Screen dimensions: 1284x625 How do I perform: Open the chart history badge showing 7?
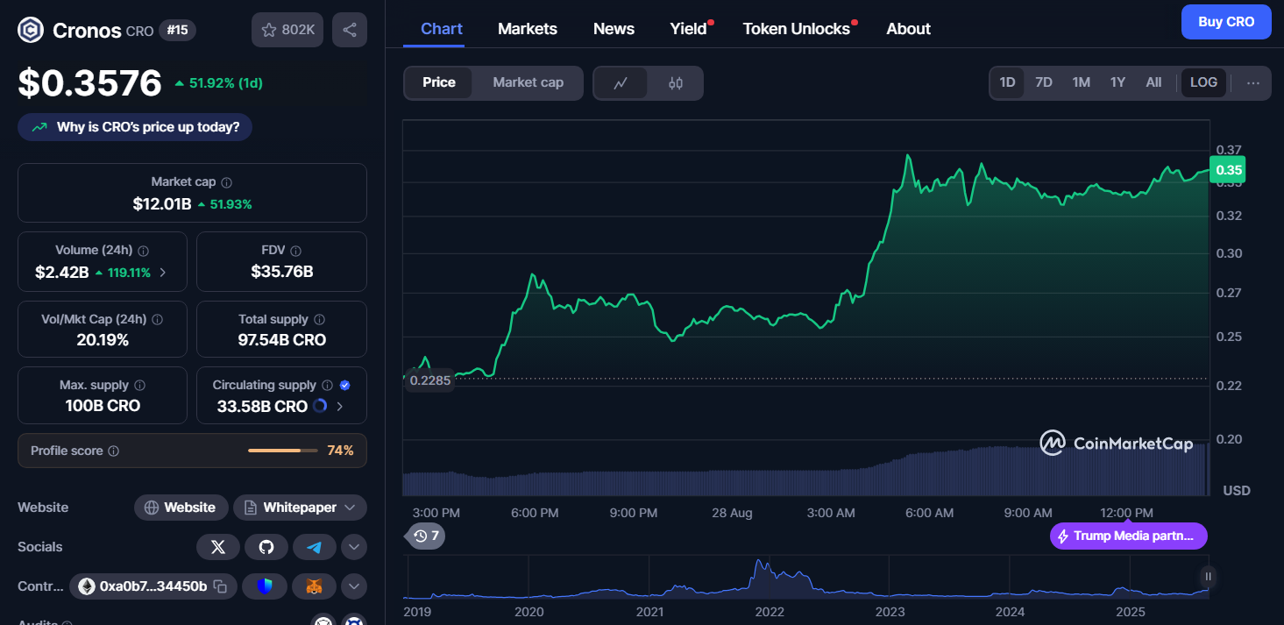tap(426, 536)
